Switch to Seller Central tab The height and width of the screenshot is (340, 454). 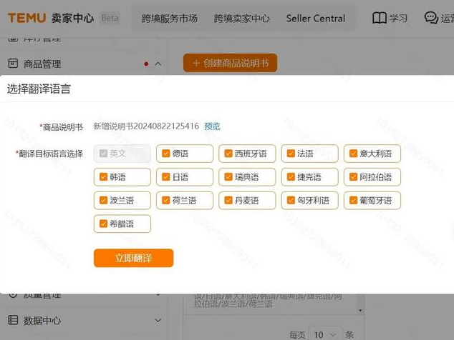pos(316,19)
